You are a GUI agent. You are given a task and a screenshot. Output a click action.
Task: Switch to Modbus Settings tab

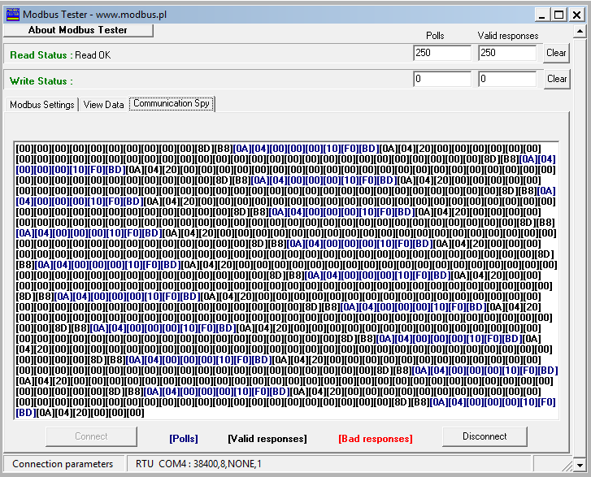tap(41, 104)
